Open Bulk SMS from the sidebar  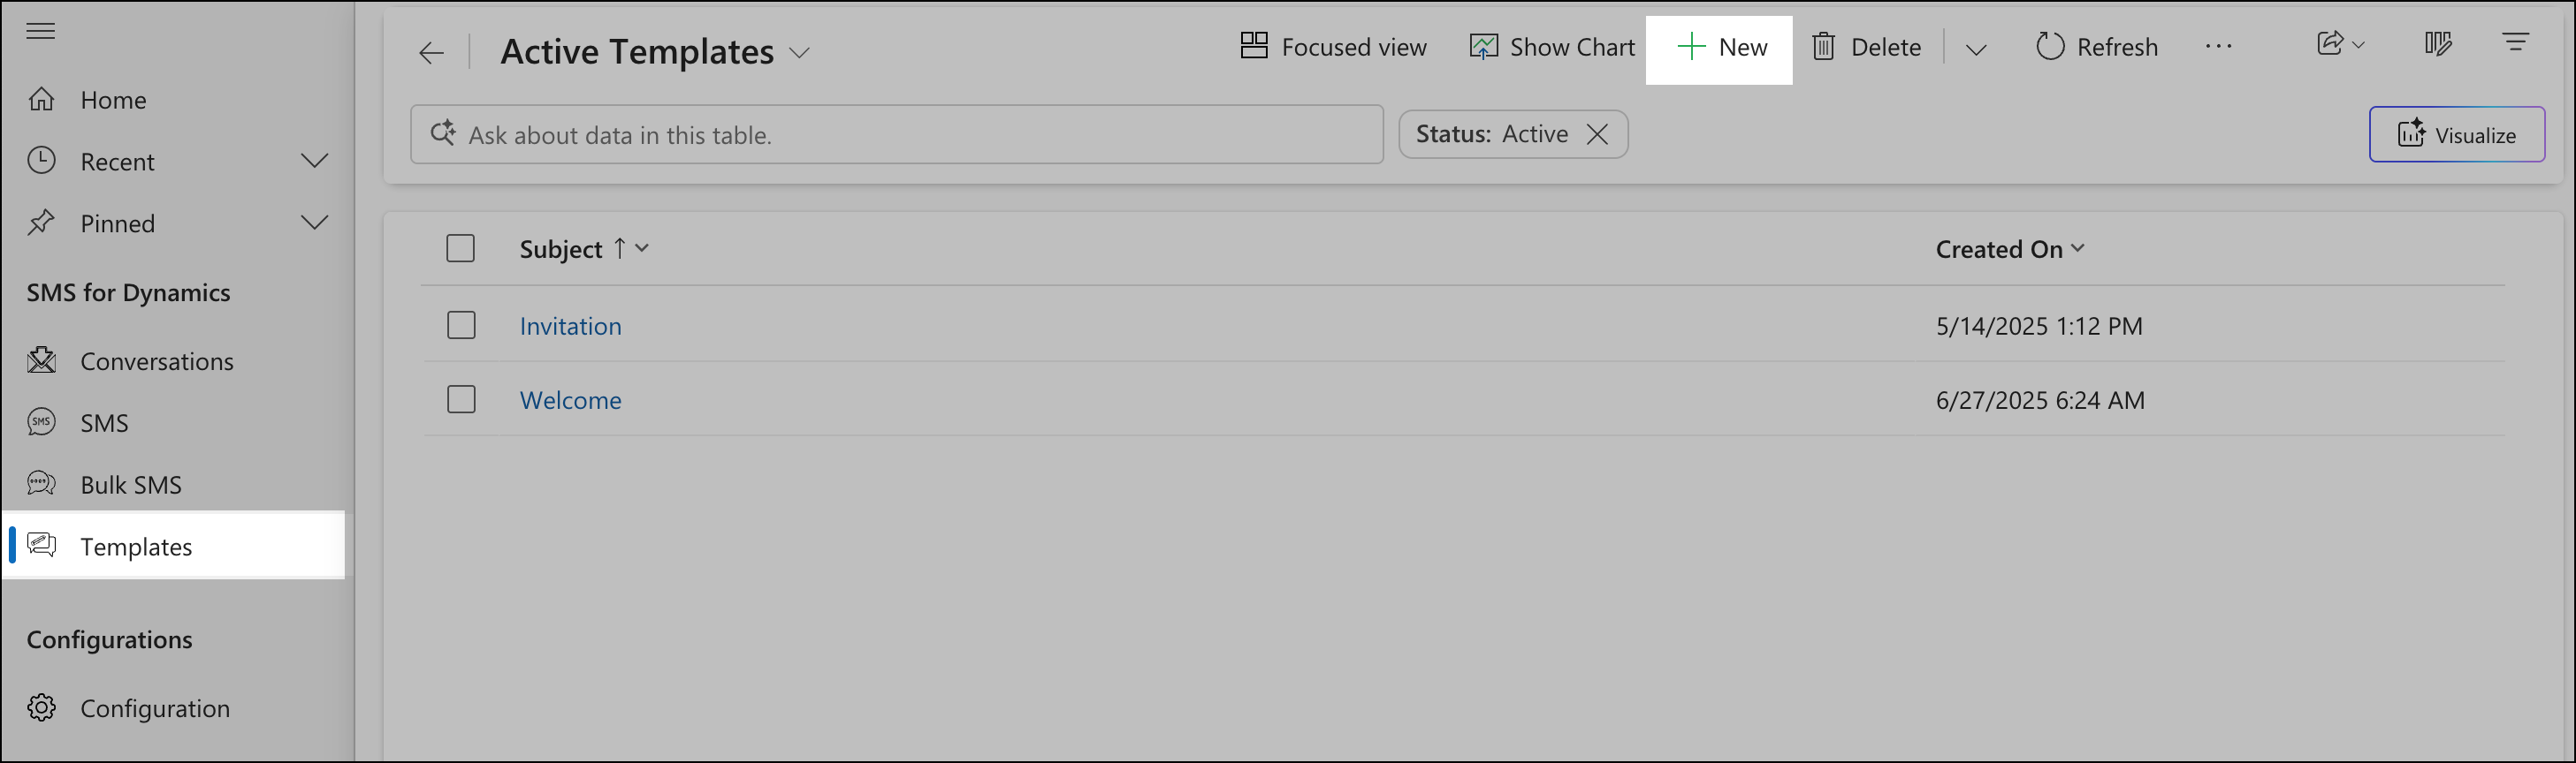click(130, 483)
